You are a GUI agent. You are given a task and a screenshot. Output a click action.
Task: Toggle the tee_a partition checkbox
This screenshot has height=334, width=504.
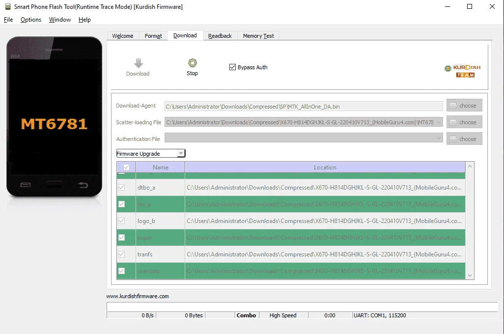[121, 204]
